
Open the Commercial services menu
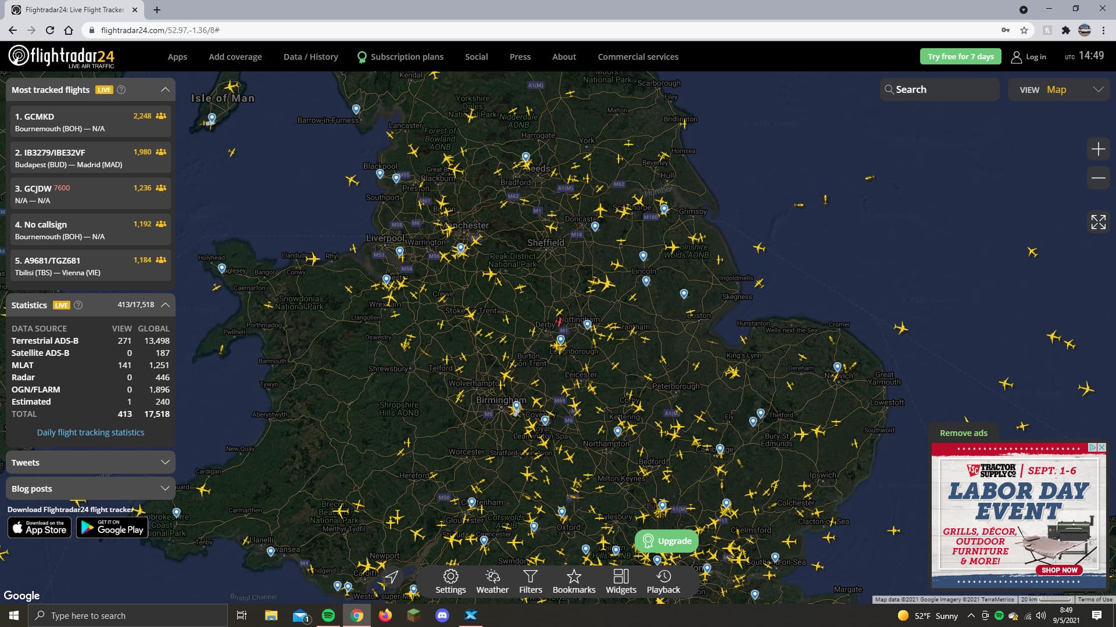tap(638, 57)
